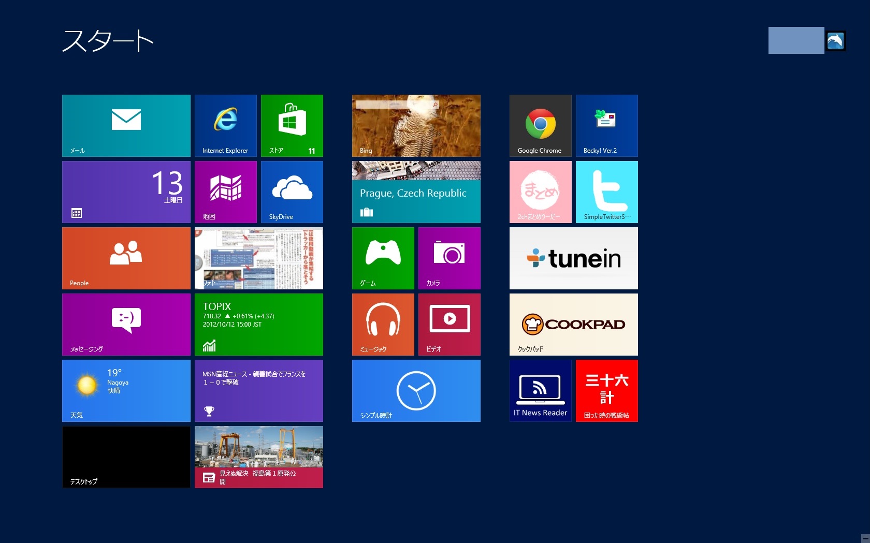The image size is (870, 543).
Task: Open the メール (Mail) tile
Action: tap(126, 126)
